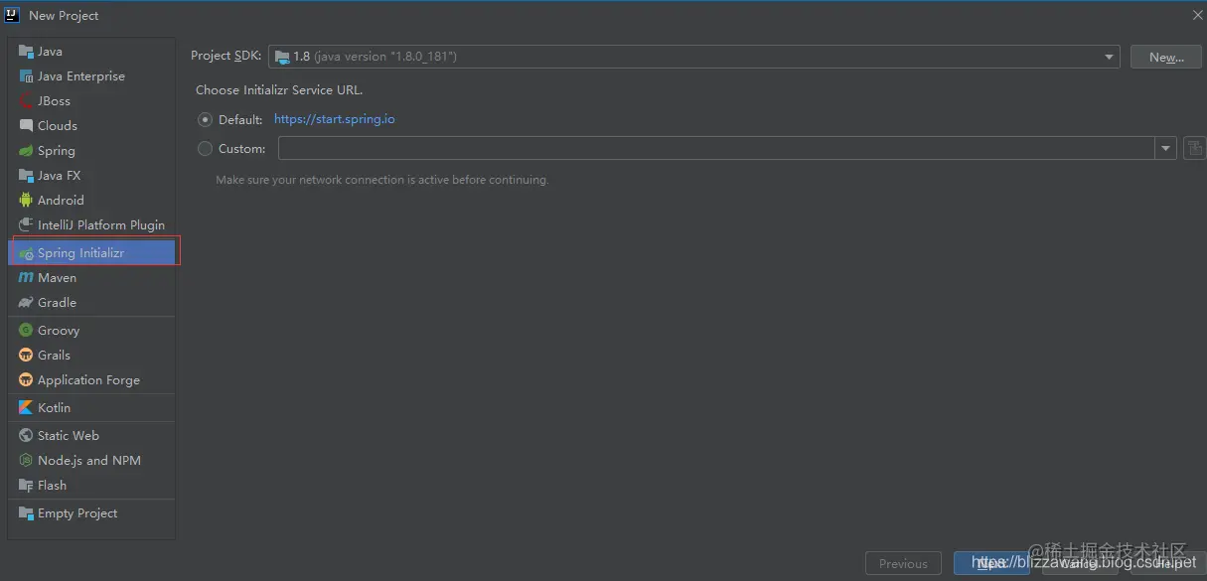Click the Flash icon

coord(26,486)
